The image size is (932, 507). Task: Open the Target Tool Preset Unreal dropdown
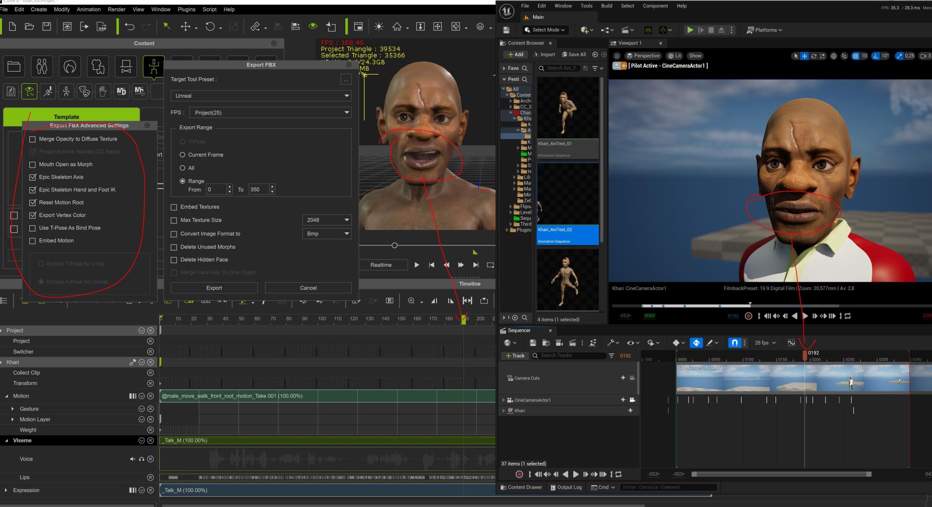[261, 96]
